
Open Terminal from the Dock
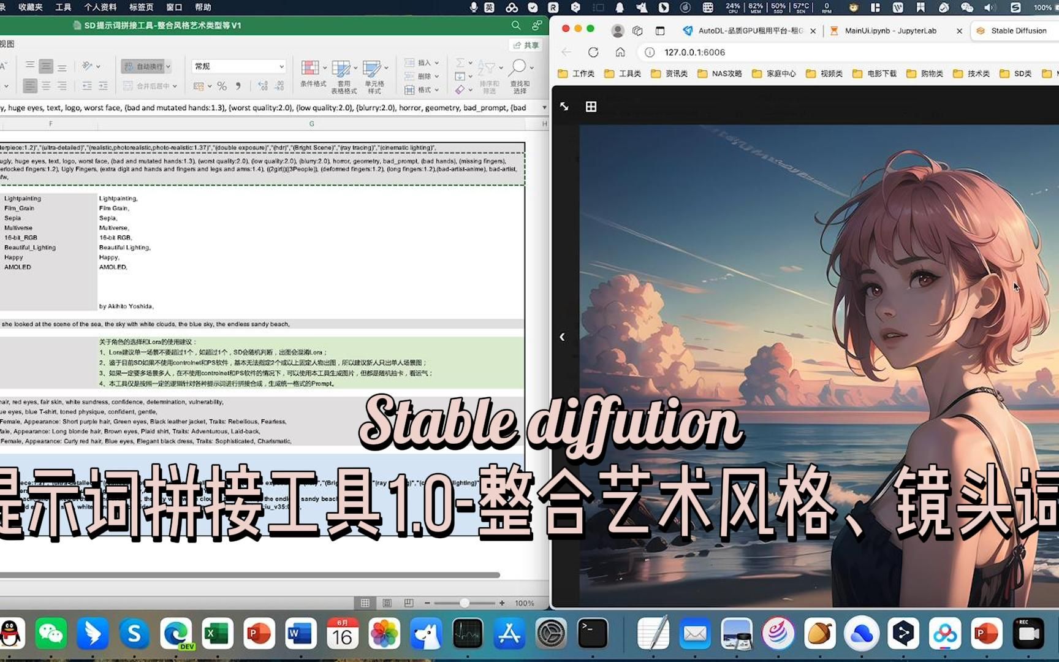point(593,634)
